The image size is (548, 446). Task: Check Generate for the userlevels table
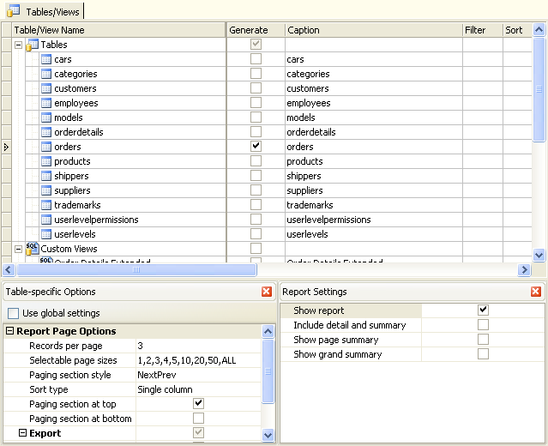click(256, 234)
